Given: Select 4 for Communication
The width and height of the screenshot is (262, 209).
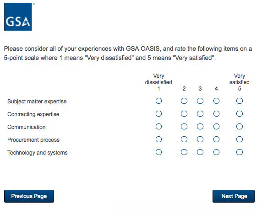Looking at the screenshot, I should coord(216,126).
